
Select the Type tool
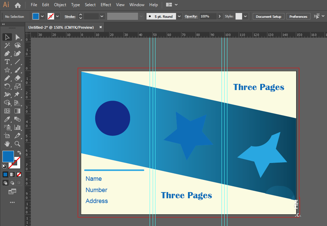7,62
